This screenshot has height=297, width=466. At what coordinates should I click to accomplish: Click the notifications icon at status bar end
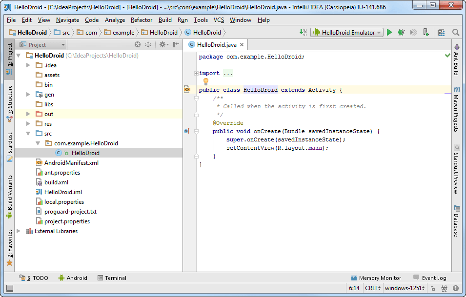tap(456, 288)
